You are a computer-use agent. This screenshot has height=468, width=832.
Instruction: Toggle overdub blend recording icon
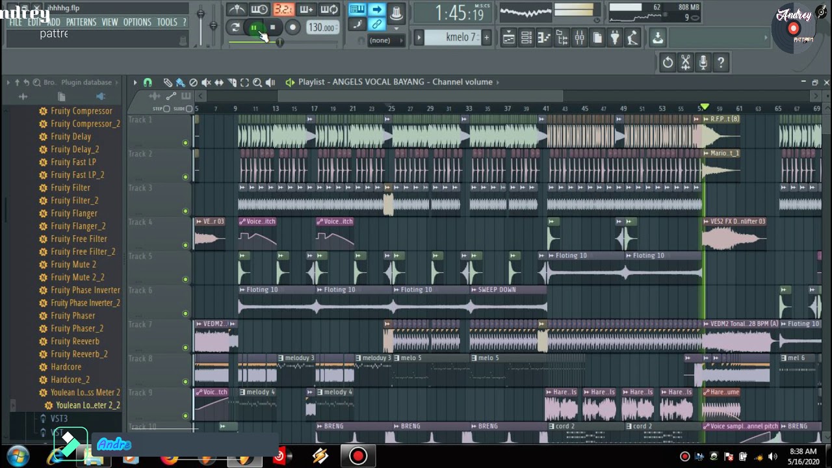[x=306, y=10]
